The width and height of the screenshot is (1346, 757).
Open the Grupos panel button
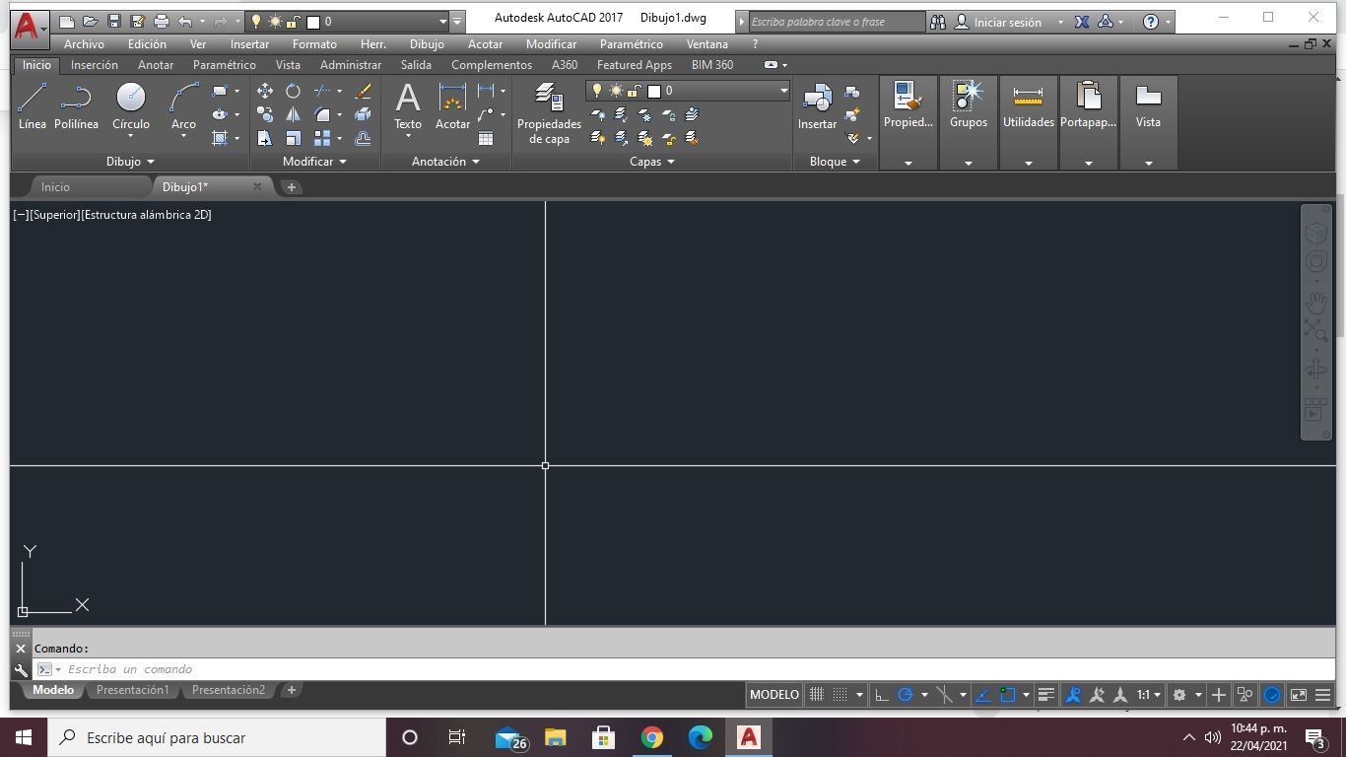tap(969, 122)
